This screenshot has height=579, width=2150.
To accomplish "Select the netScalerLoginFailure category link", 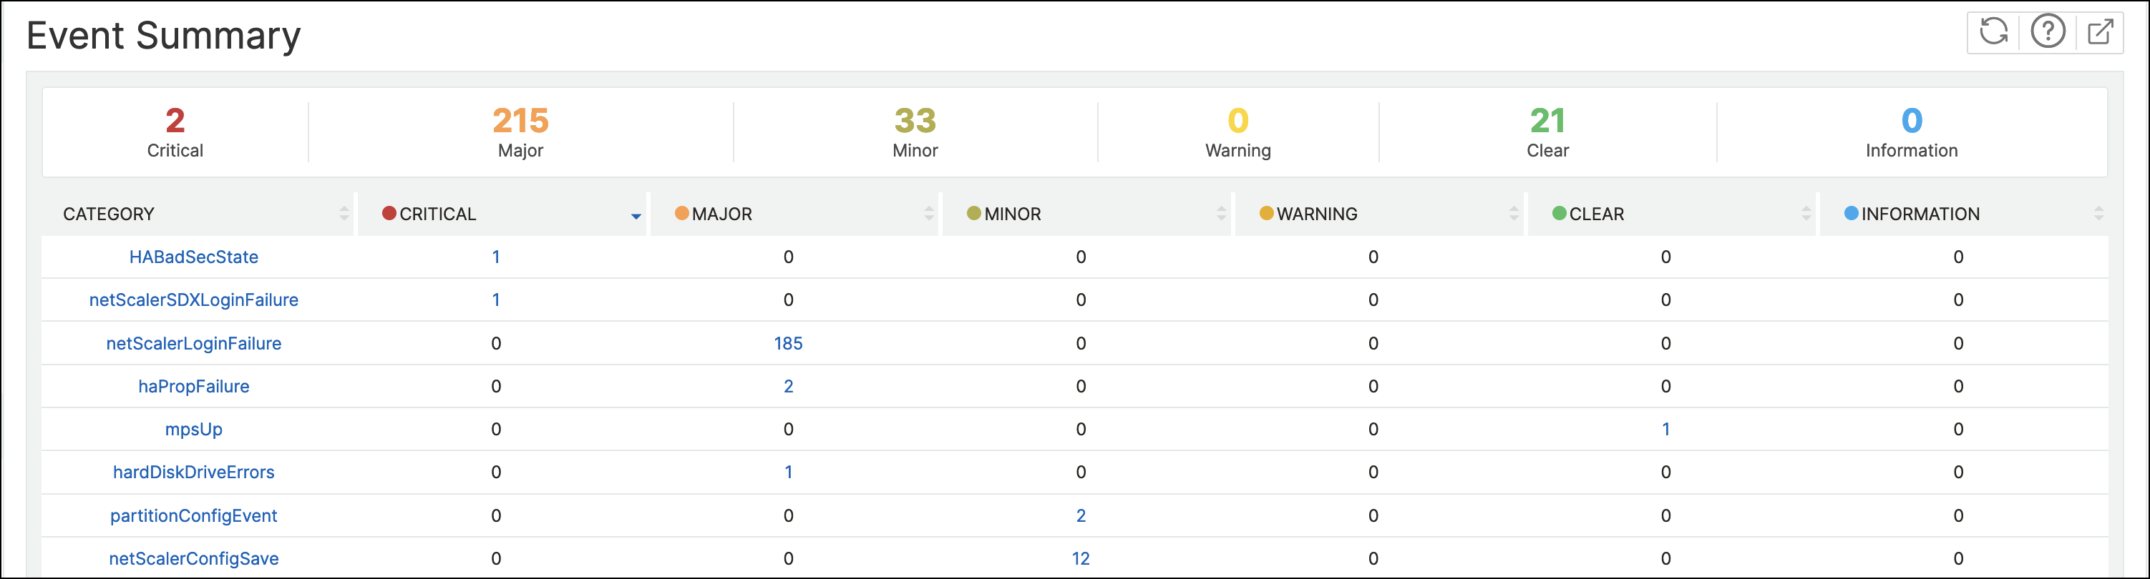I will (x=194, y=343).
